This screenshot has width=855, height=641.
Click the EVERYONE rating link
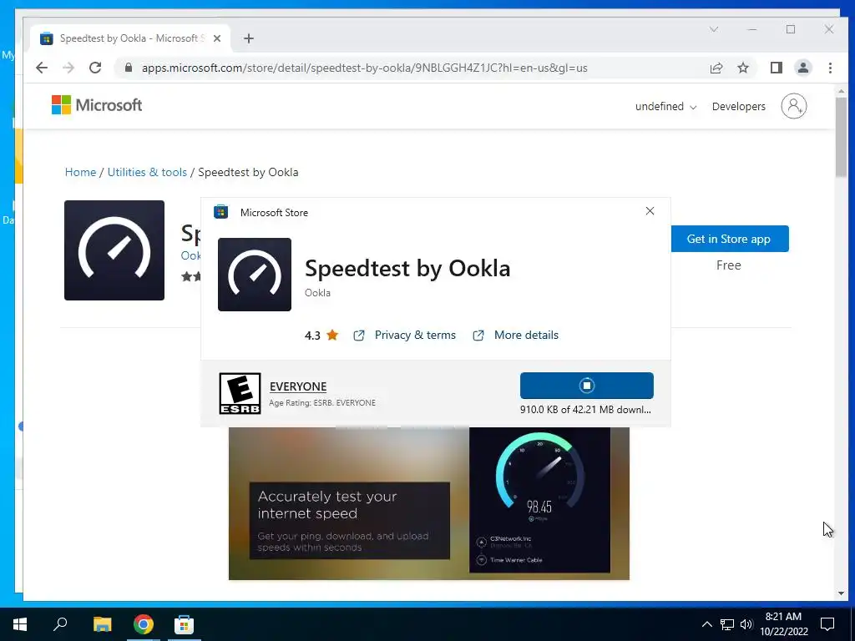(x=298, y=386)
